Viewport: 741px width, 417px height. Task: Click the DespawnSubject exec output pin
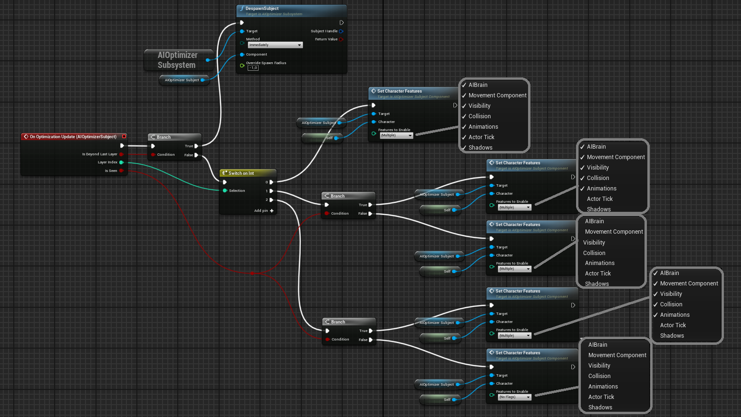coord(341,22)
